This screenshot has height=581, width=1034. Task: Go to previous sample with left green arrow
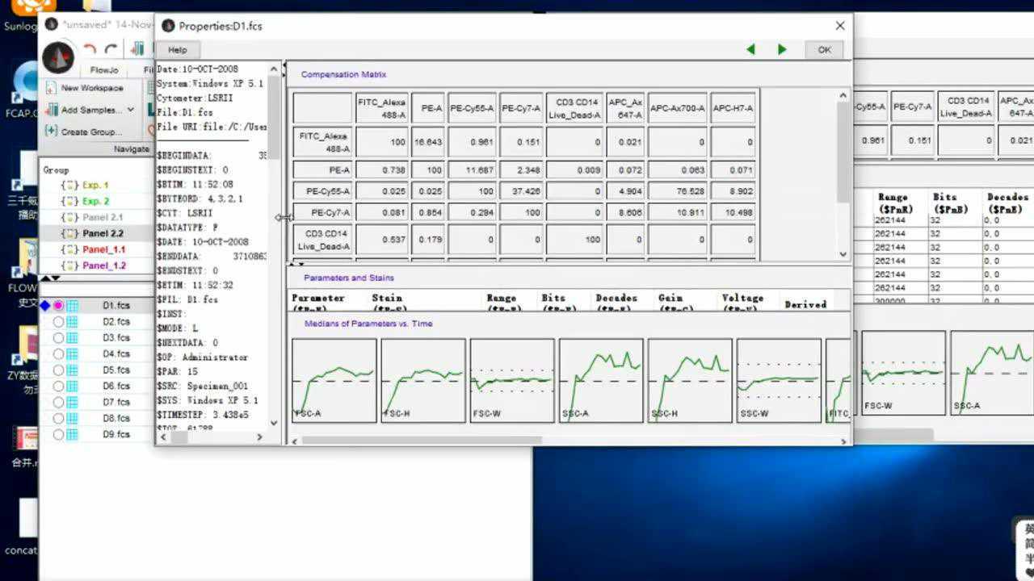tap(750, 50)
